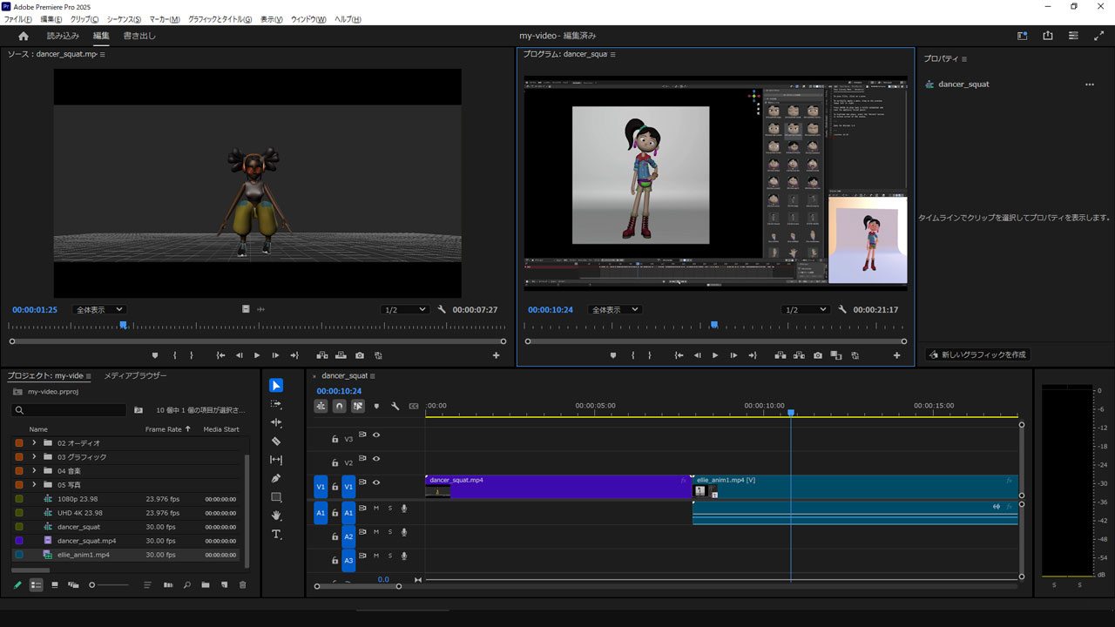Click the thumbnail size slider in the project panel

click(x=91, y=584)
